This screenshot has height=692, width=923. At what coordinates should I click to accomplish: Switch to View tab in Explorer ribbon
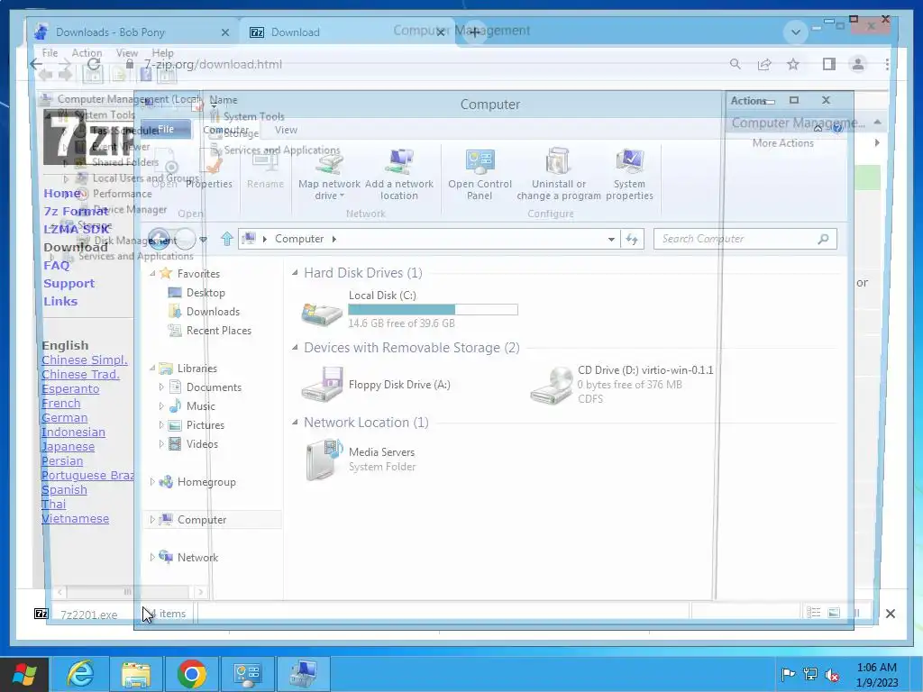[286, 130]
